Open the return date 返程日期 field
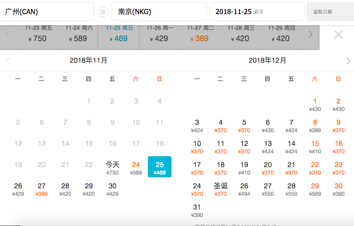 (330, 12)
